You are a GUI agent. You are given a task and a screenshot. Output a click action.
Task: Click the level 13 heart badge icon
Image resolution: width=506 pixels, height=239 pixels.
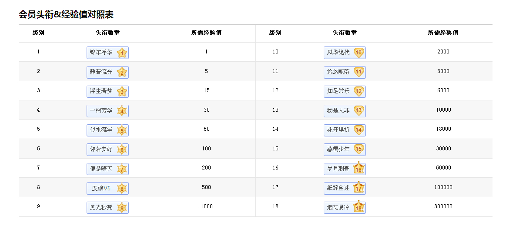tap(359, 111)
